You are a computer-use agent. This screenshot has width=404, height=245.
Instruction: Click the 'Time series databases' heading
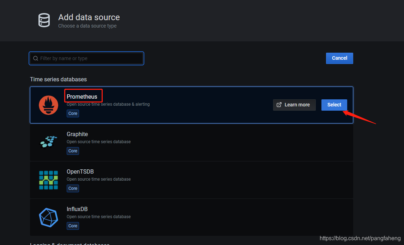point(58,79)
